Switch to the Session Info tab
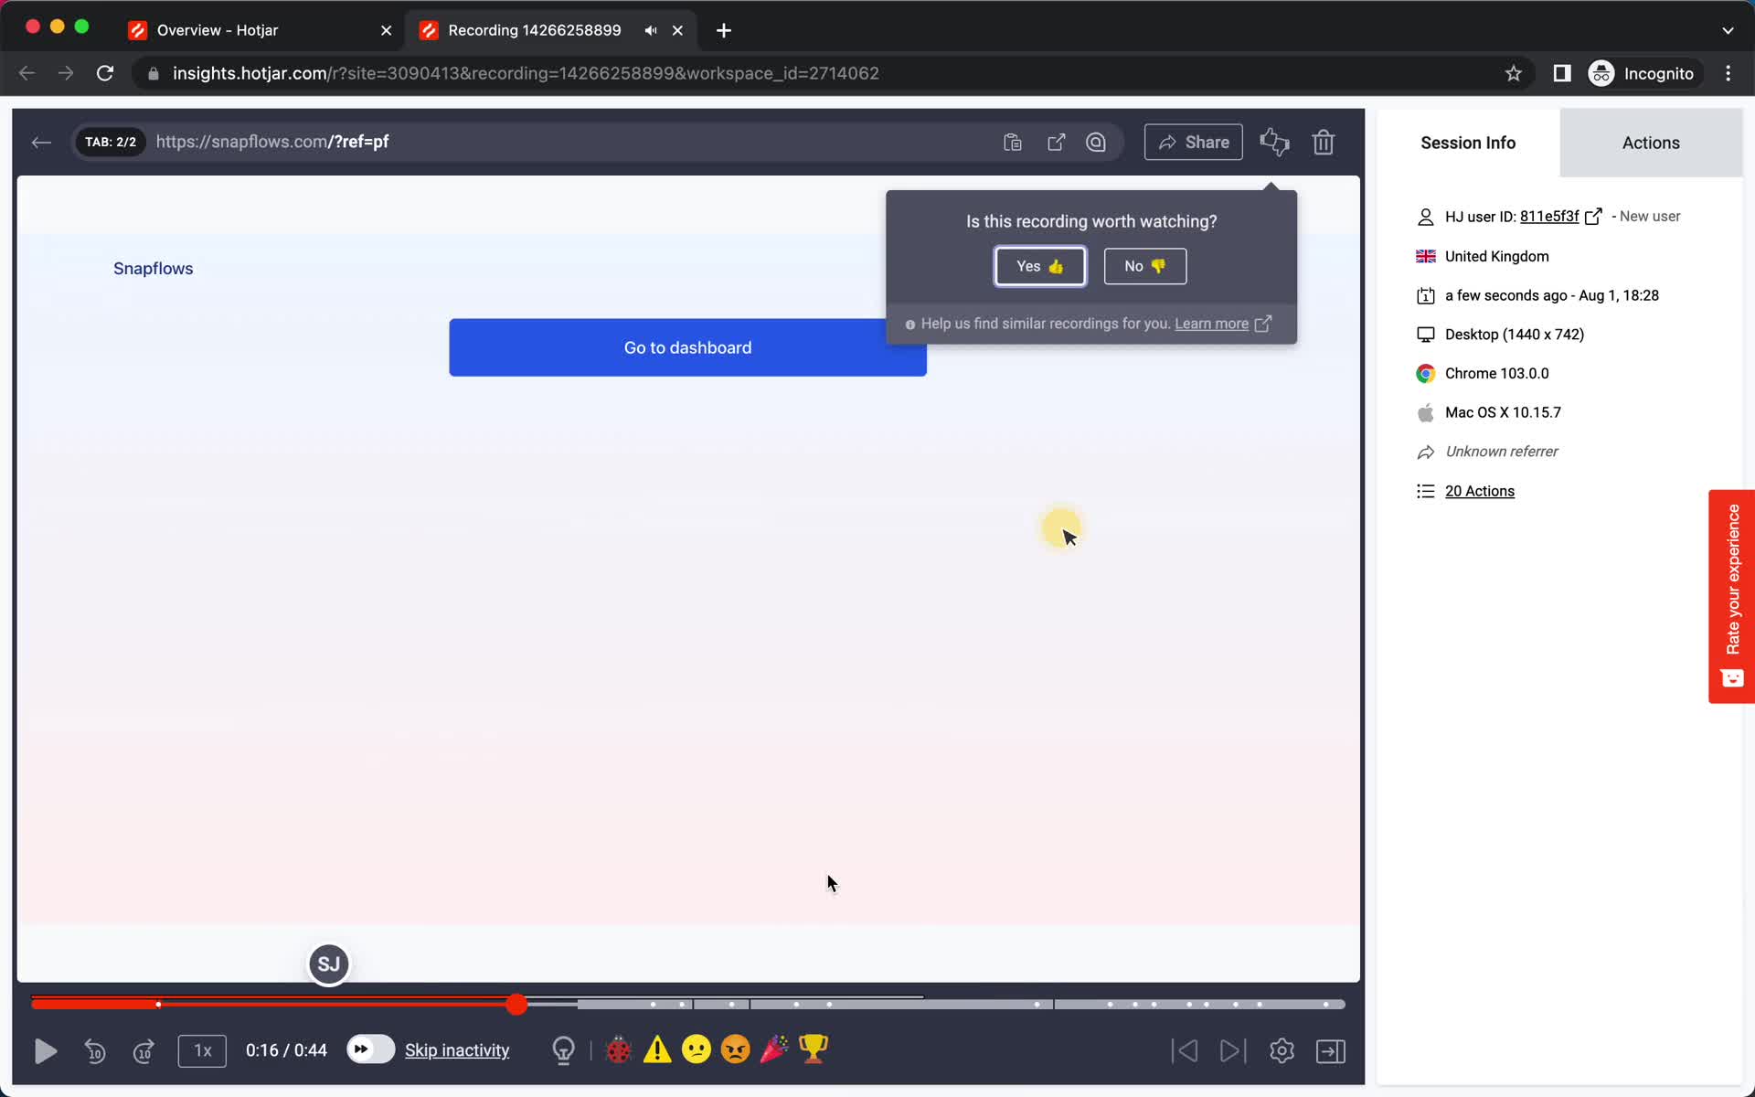Screen dimensions: 1755x1097 1468,142
